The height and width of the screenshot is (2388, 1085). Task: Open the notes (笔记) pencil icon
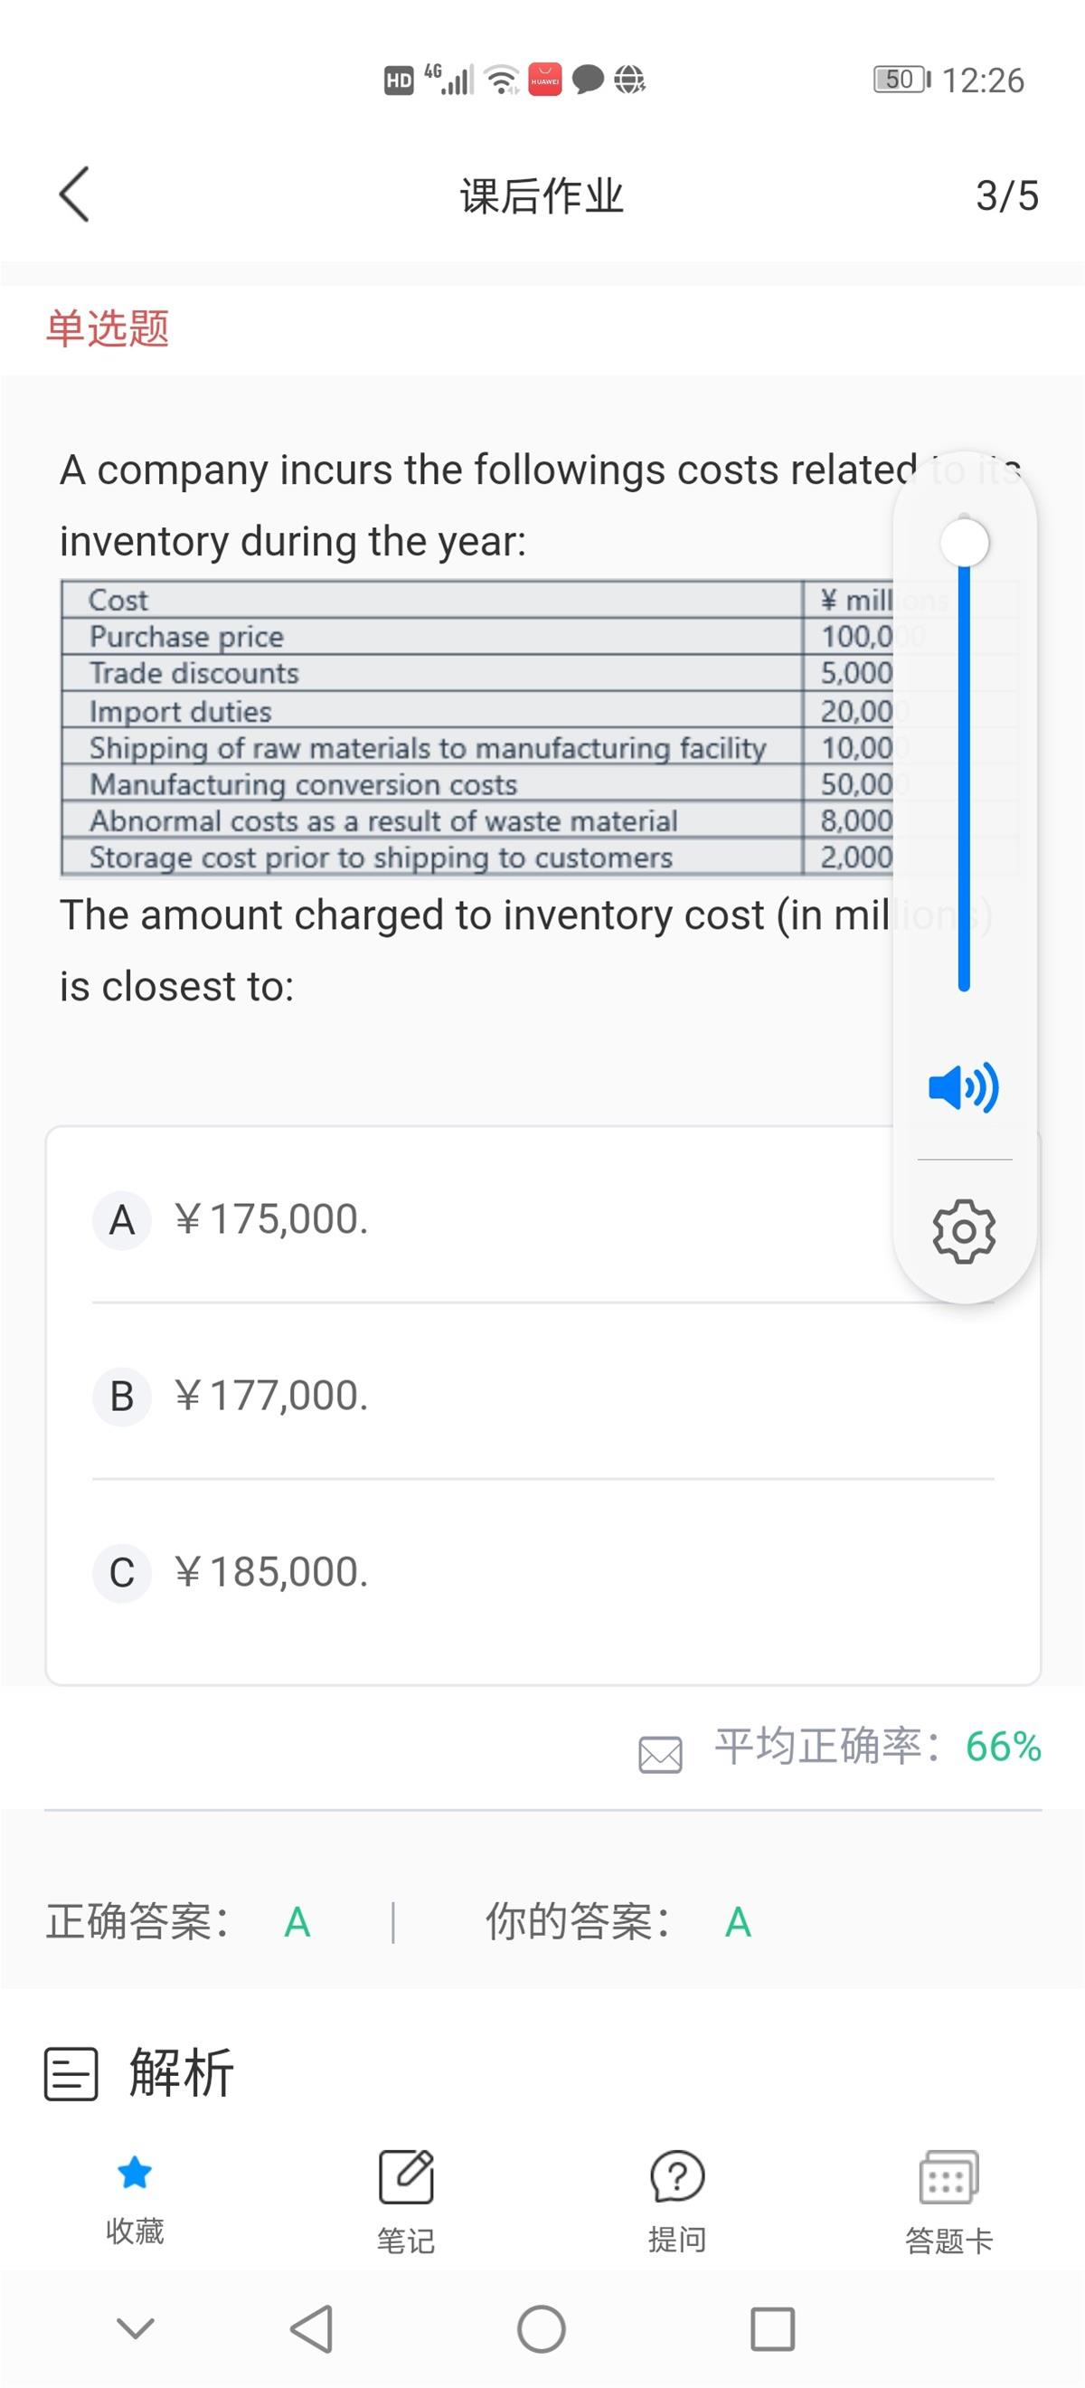pos(406,2176)
